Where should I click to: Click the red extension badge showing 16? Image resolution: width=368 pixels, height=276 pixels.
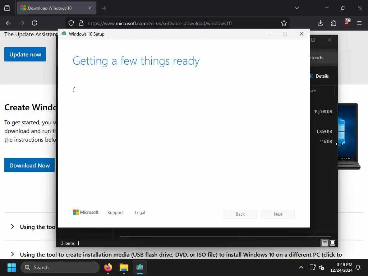[347, 22]
